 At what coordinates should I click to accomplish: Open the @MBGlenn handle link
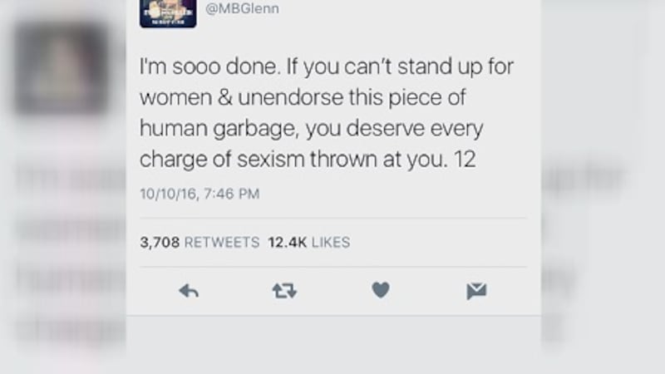click(242, 8)
